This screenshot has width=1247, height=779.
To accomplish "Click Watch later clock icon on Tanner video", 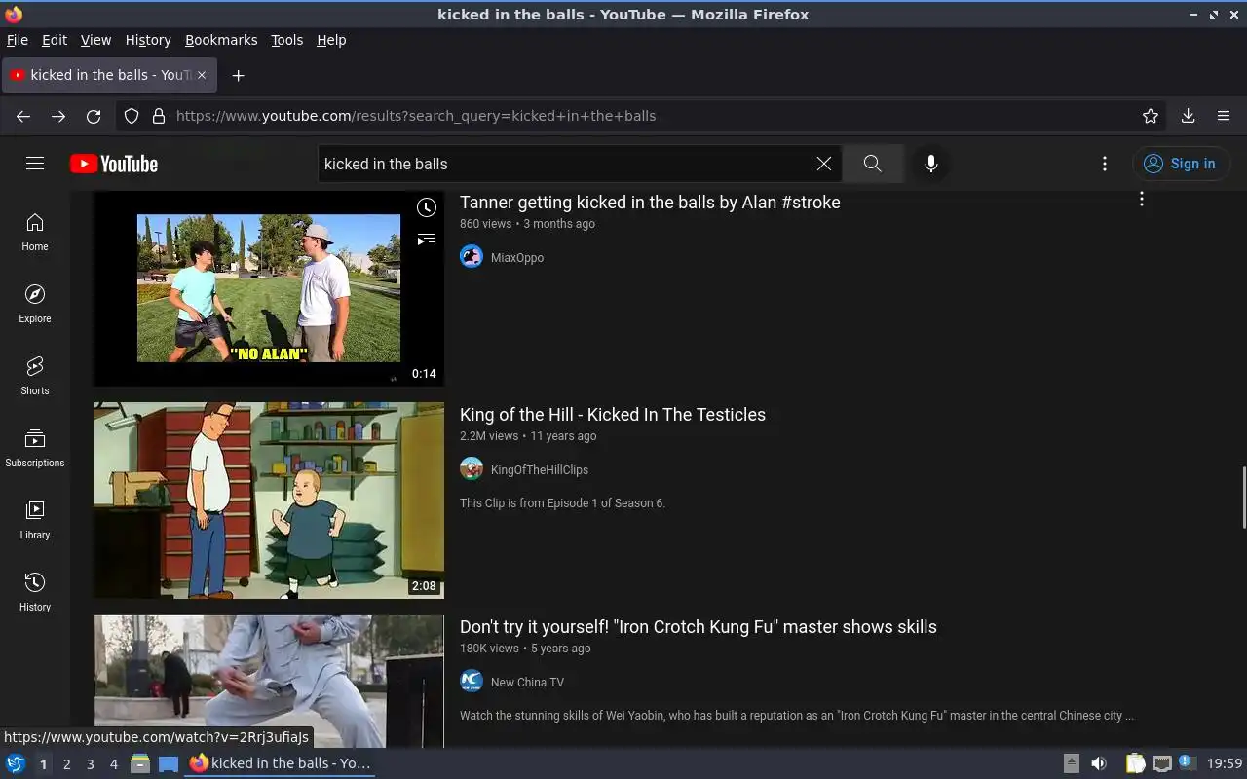I will 427,207.
